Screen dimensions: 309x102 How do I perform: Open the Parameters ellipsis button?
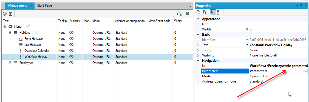coord(305,71)
